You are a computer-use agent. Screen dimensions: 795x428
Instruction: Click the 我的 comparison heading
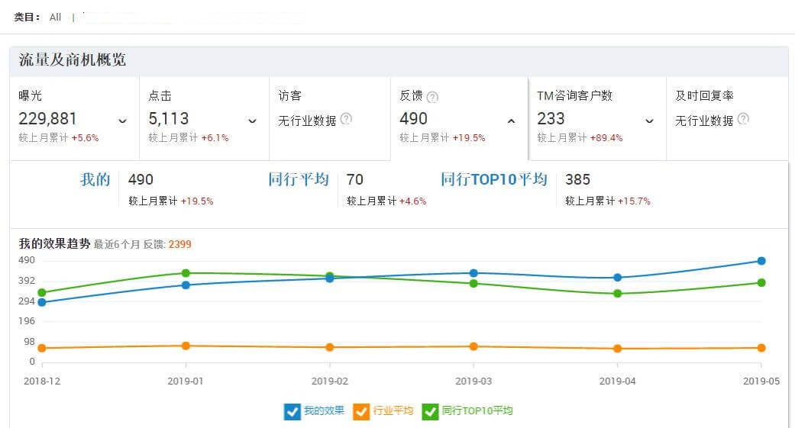(95, 180)
